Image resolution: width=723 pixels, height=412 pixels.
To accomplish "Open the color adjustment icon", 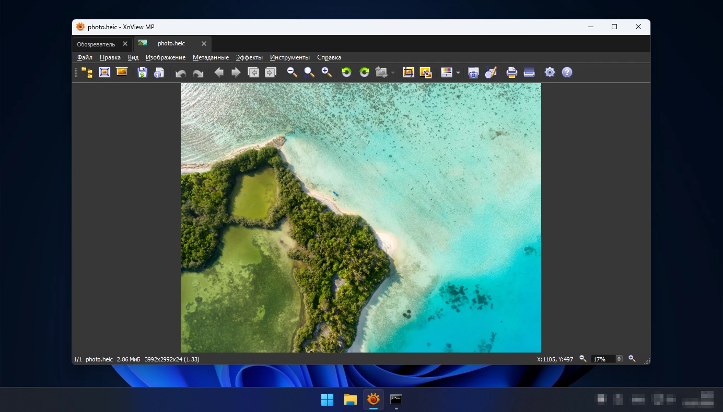I will point(447,72).
